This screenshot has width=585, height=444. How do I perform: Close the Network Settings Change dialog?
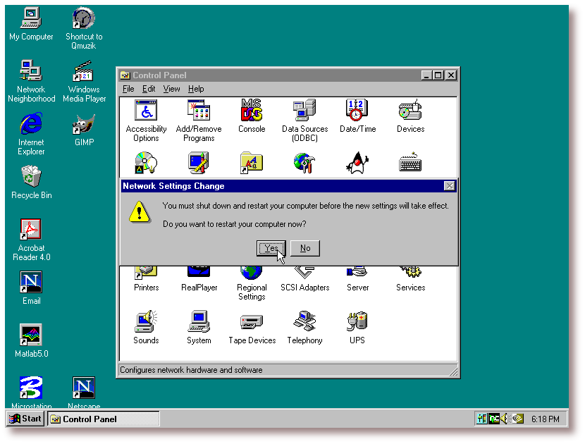click(x=449, y=186)
